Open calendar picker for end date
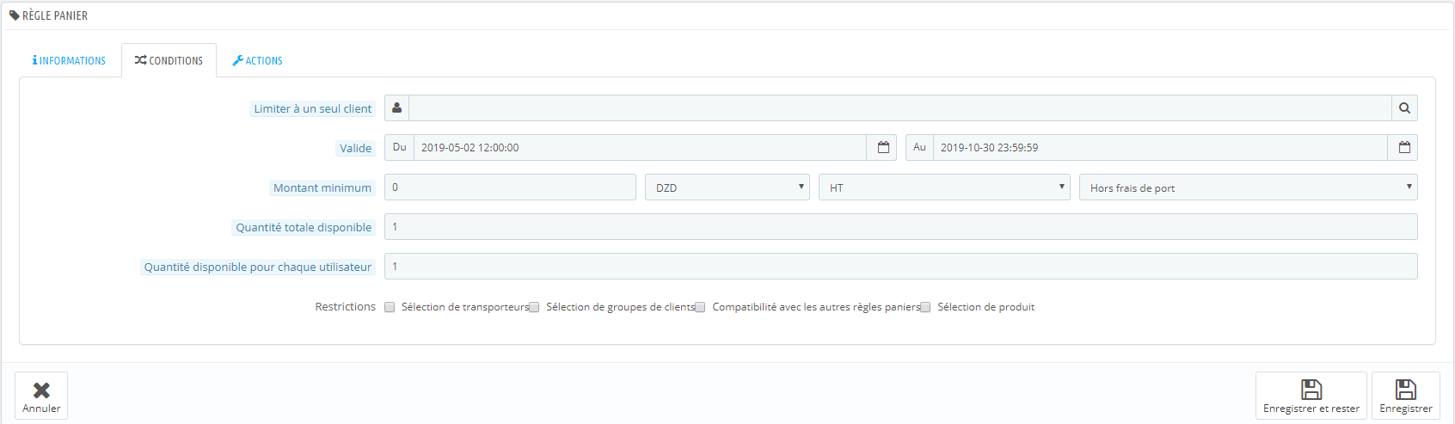This screenshot has height=424, width=1455. pyautogui.click(x=1403, y=148)
